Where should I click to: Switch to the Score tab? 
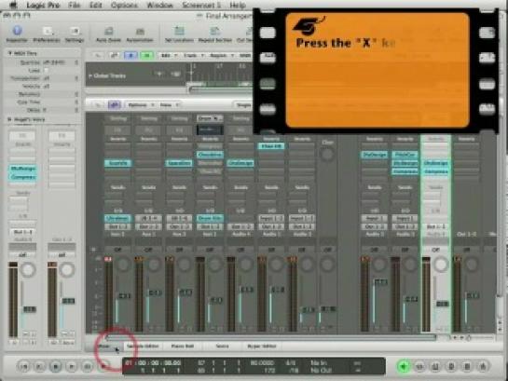pos(222,346)
